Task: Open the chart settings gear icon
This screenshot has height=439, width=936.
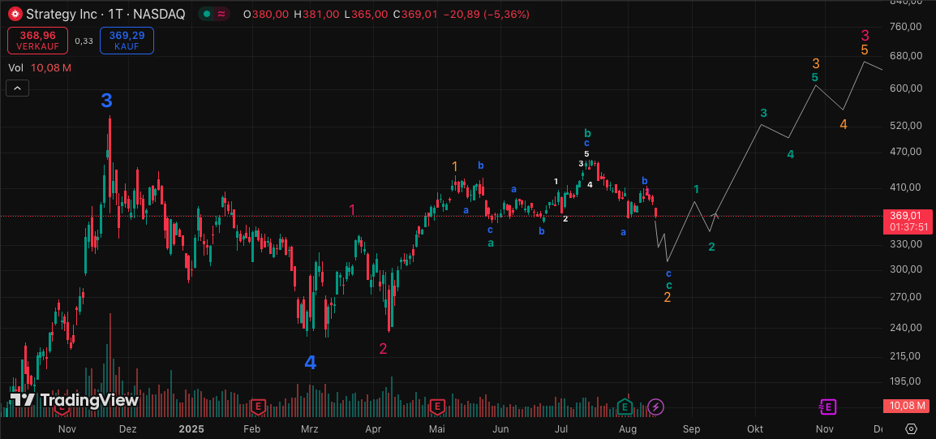Action: coord(911,428)
